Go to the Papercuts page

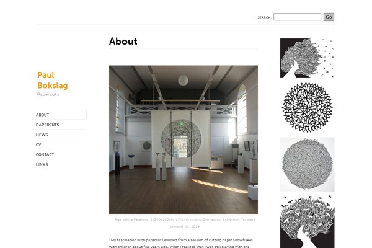tap(48, 125)
